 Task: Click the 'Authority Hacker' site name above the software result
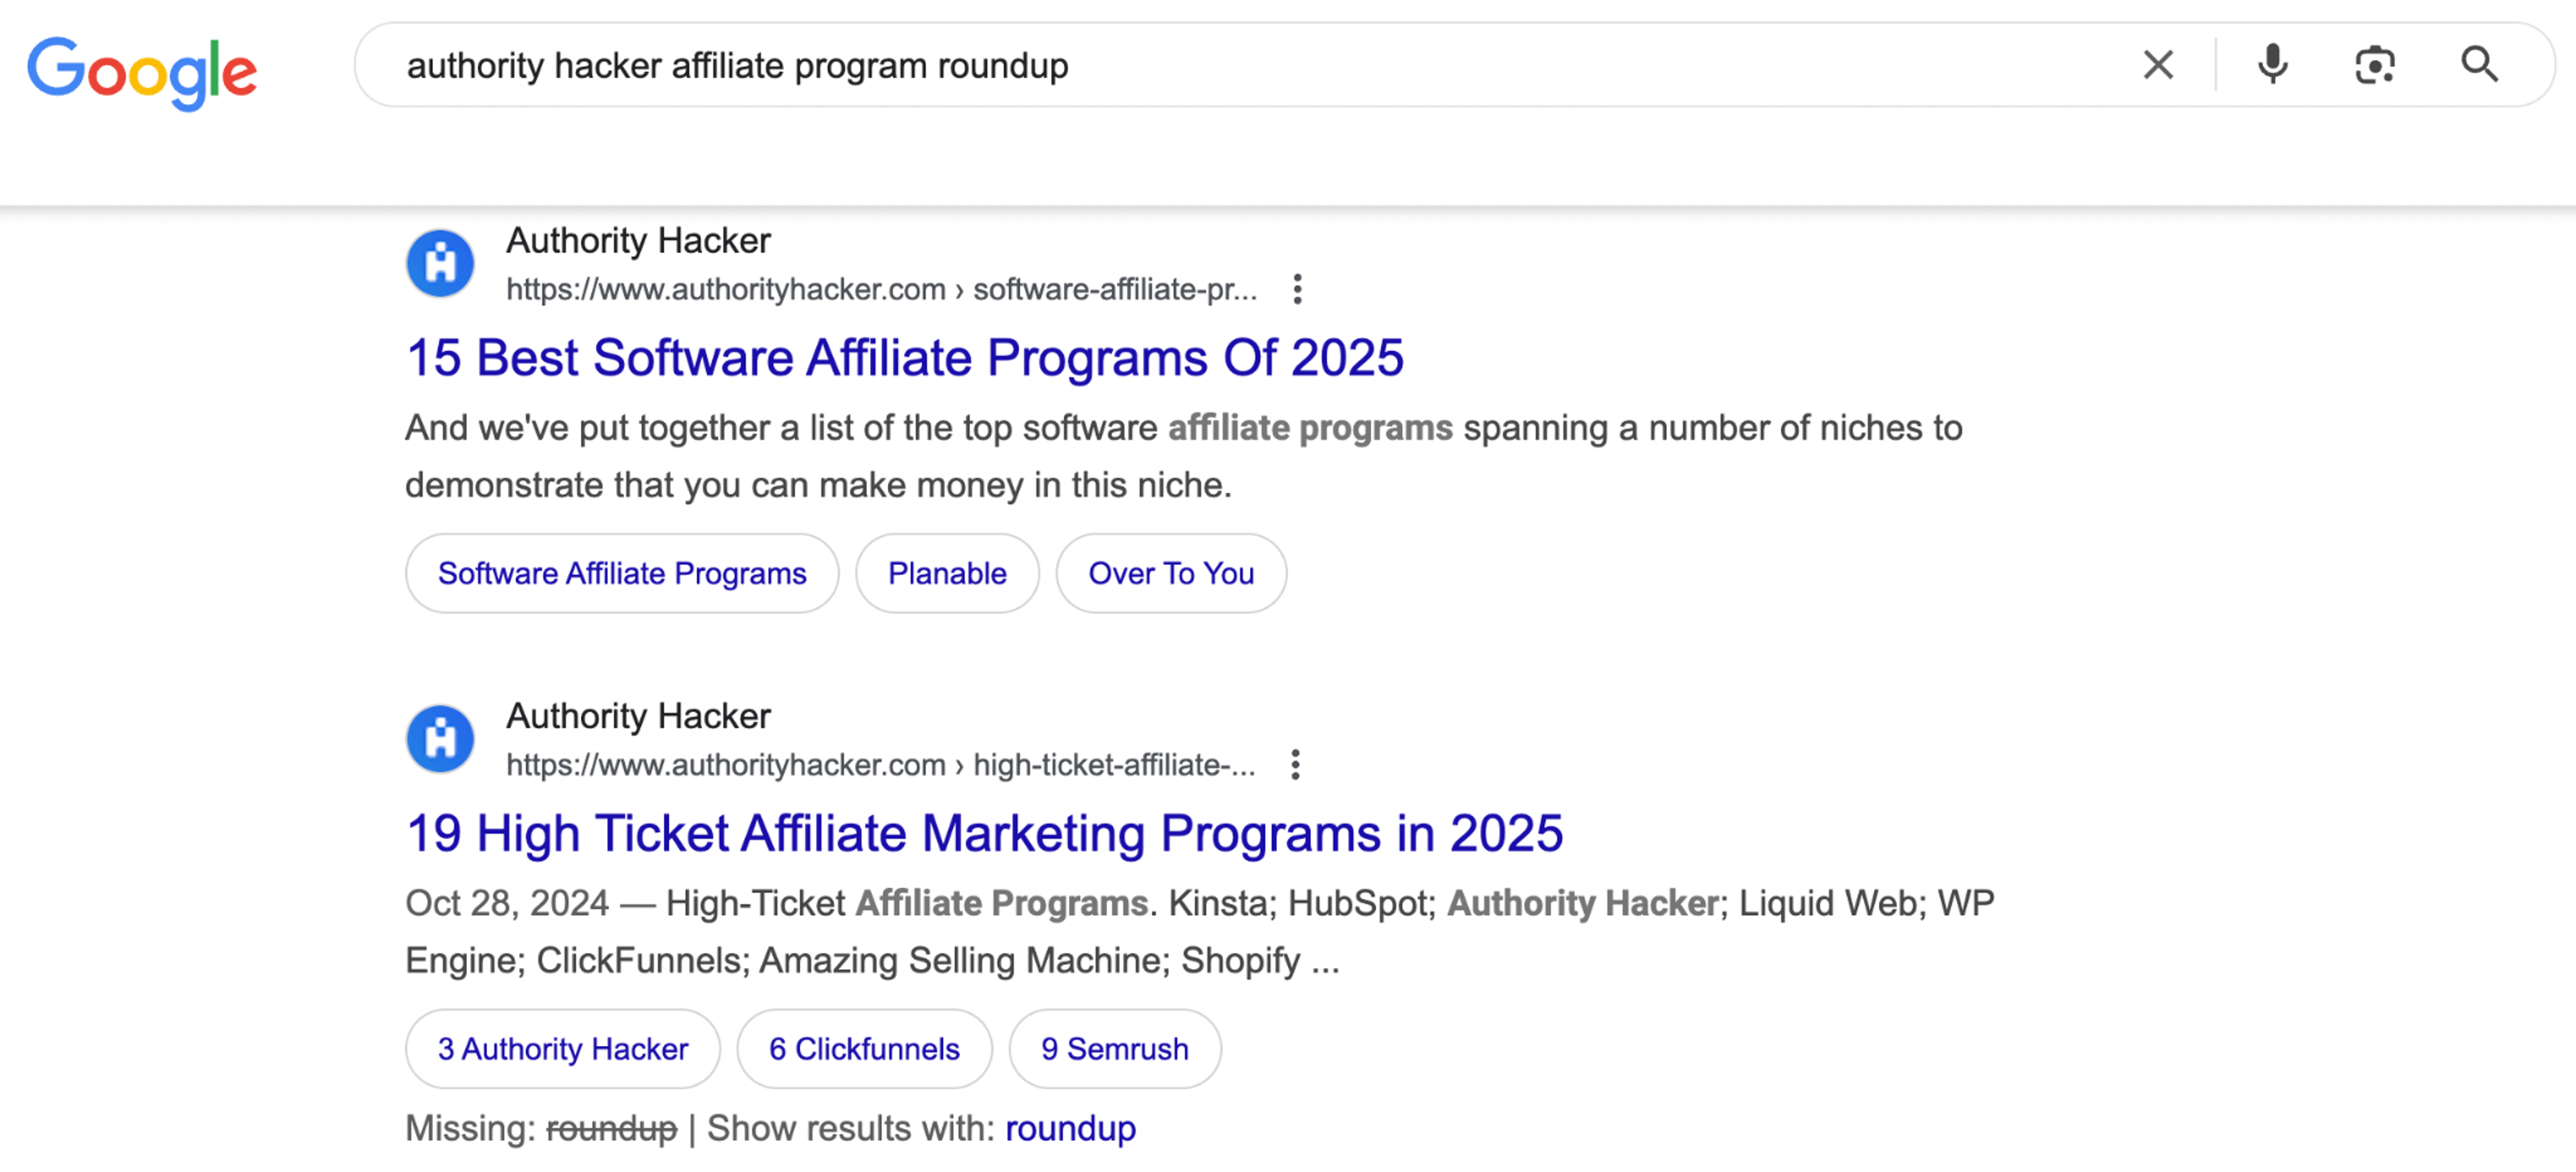(x=638, y=240)
